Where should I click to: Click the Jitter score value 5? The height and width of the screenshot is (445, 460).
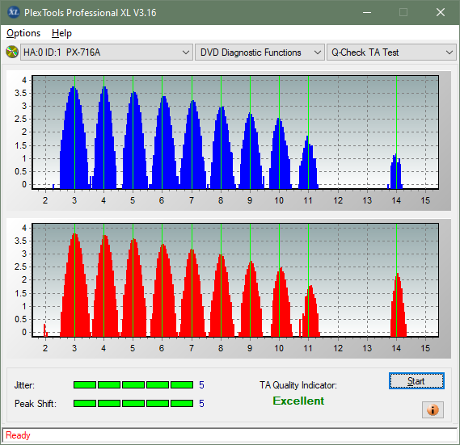[x=201, y=385]
